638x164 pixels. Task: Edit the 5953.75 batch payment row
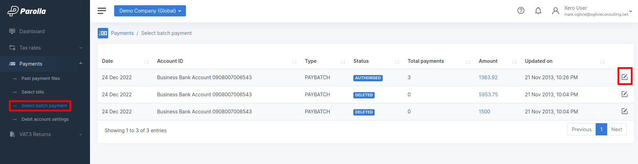click(624, 94)
